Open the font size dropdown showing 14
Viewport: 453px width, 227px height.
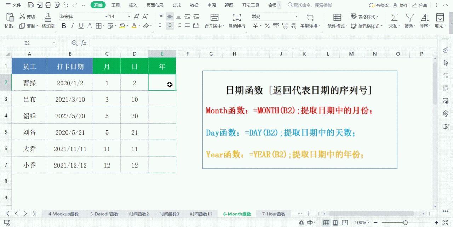click(x=130, y=17)
